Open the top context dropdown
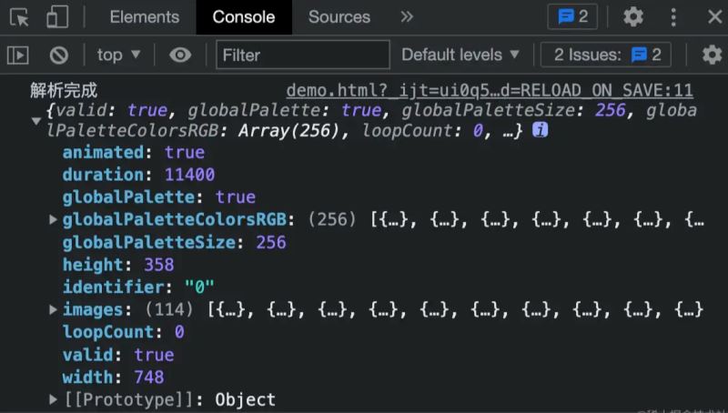Viewport: 728px width, 413px height. coord(119,55)
